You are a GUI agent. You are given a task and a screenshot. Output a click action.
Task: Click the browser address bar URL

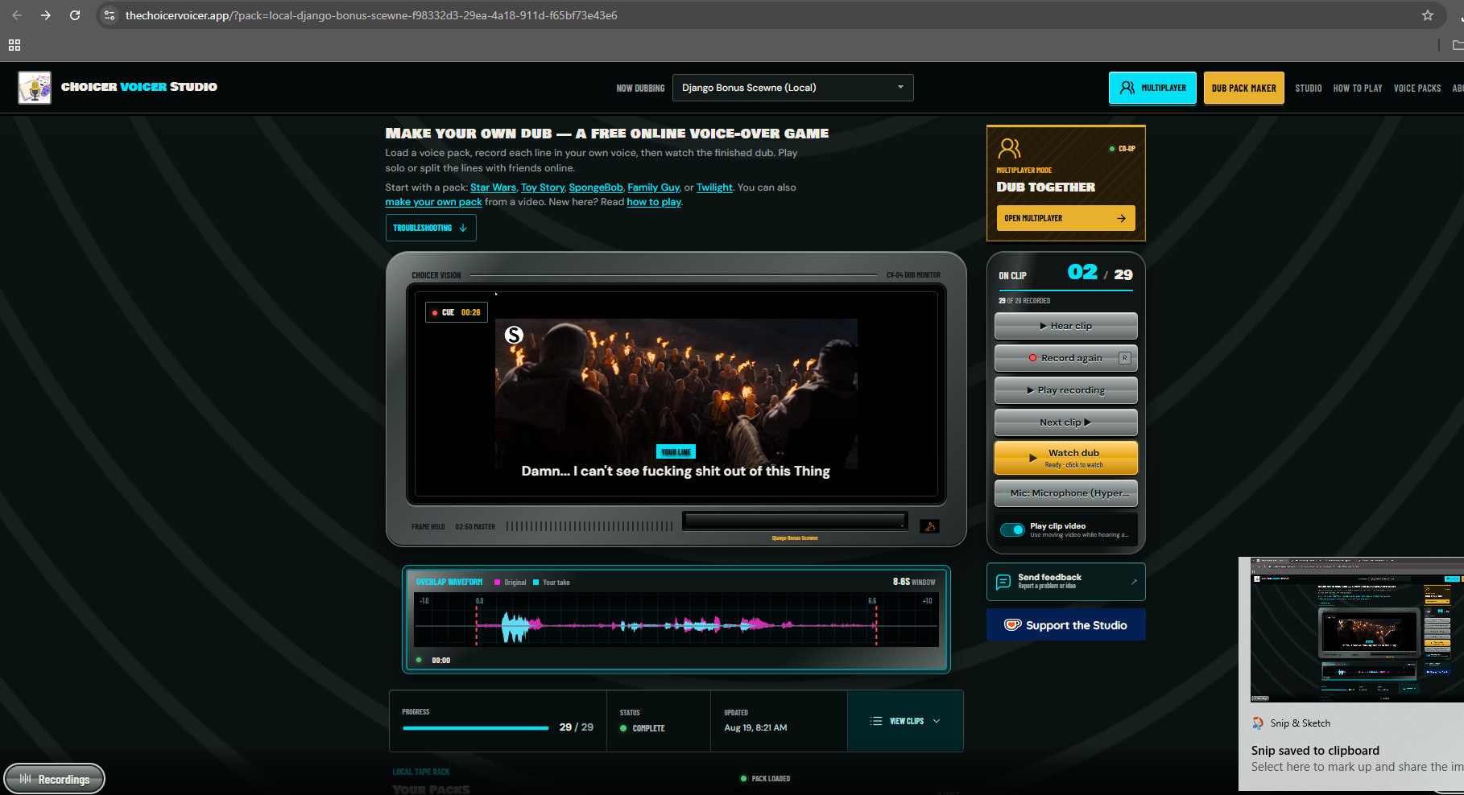[x=371, y=15]
